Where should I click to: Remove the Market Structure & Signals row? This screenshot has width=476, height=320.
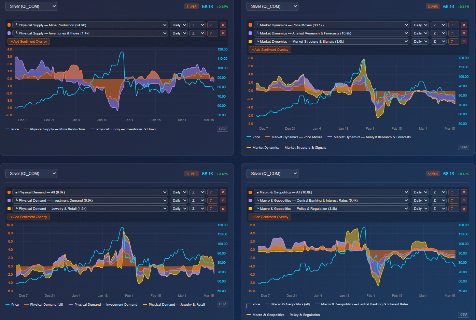[464, 41]
